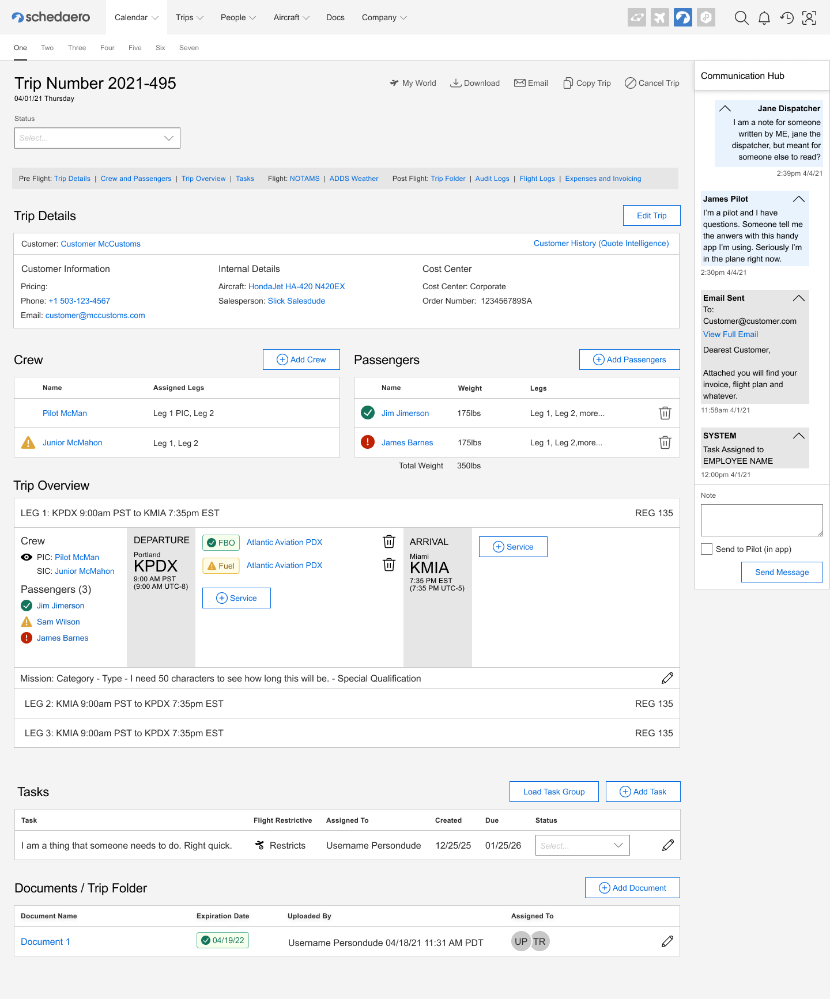The width and height of the screenshot is (830, 999).
Task: Open the trip Status dropdown
Action: point(97,138)
